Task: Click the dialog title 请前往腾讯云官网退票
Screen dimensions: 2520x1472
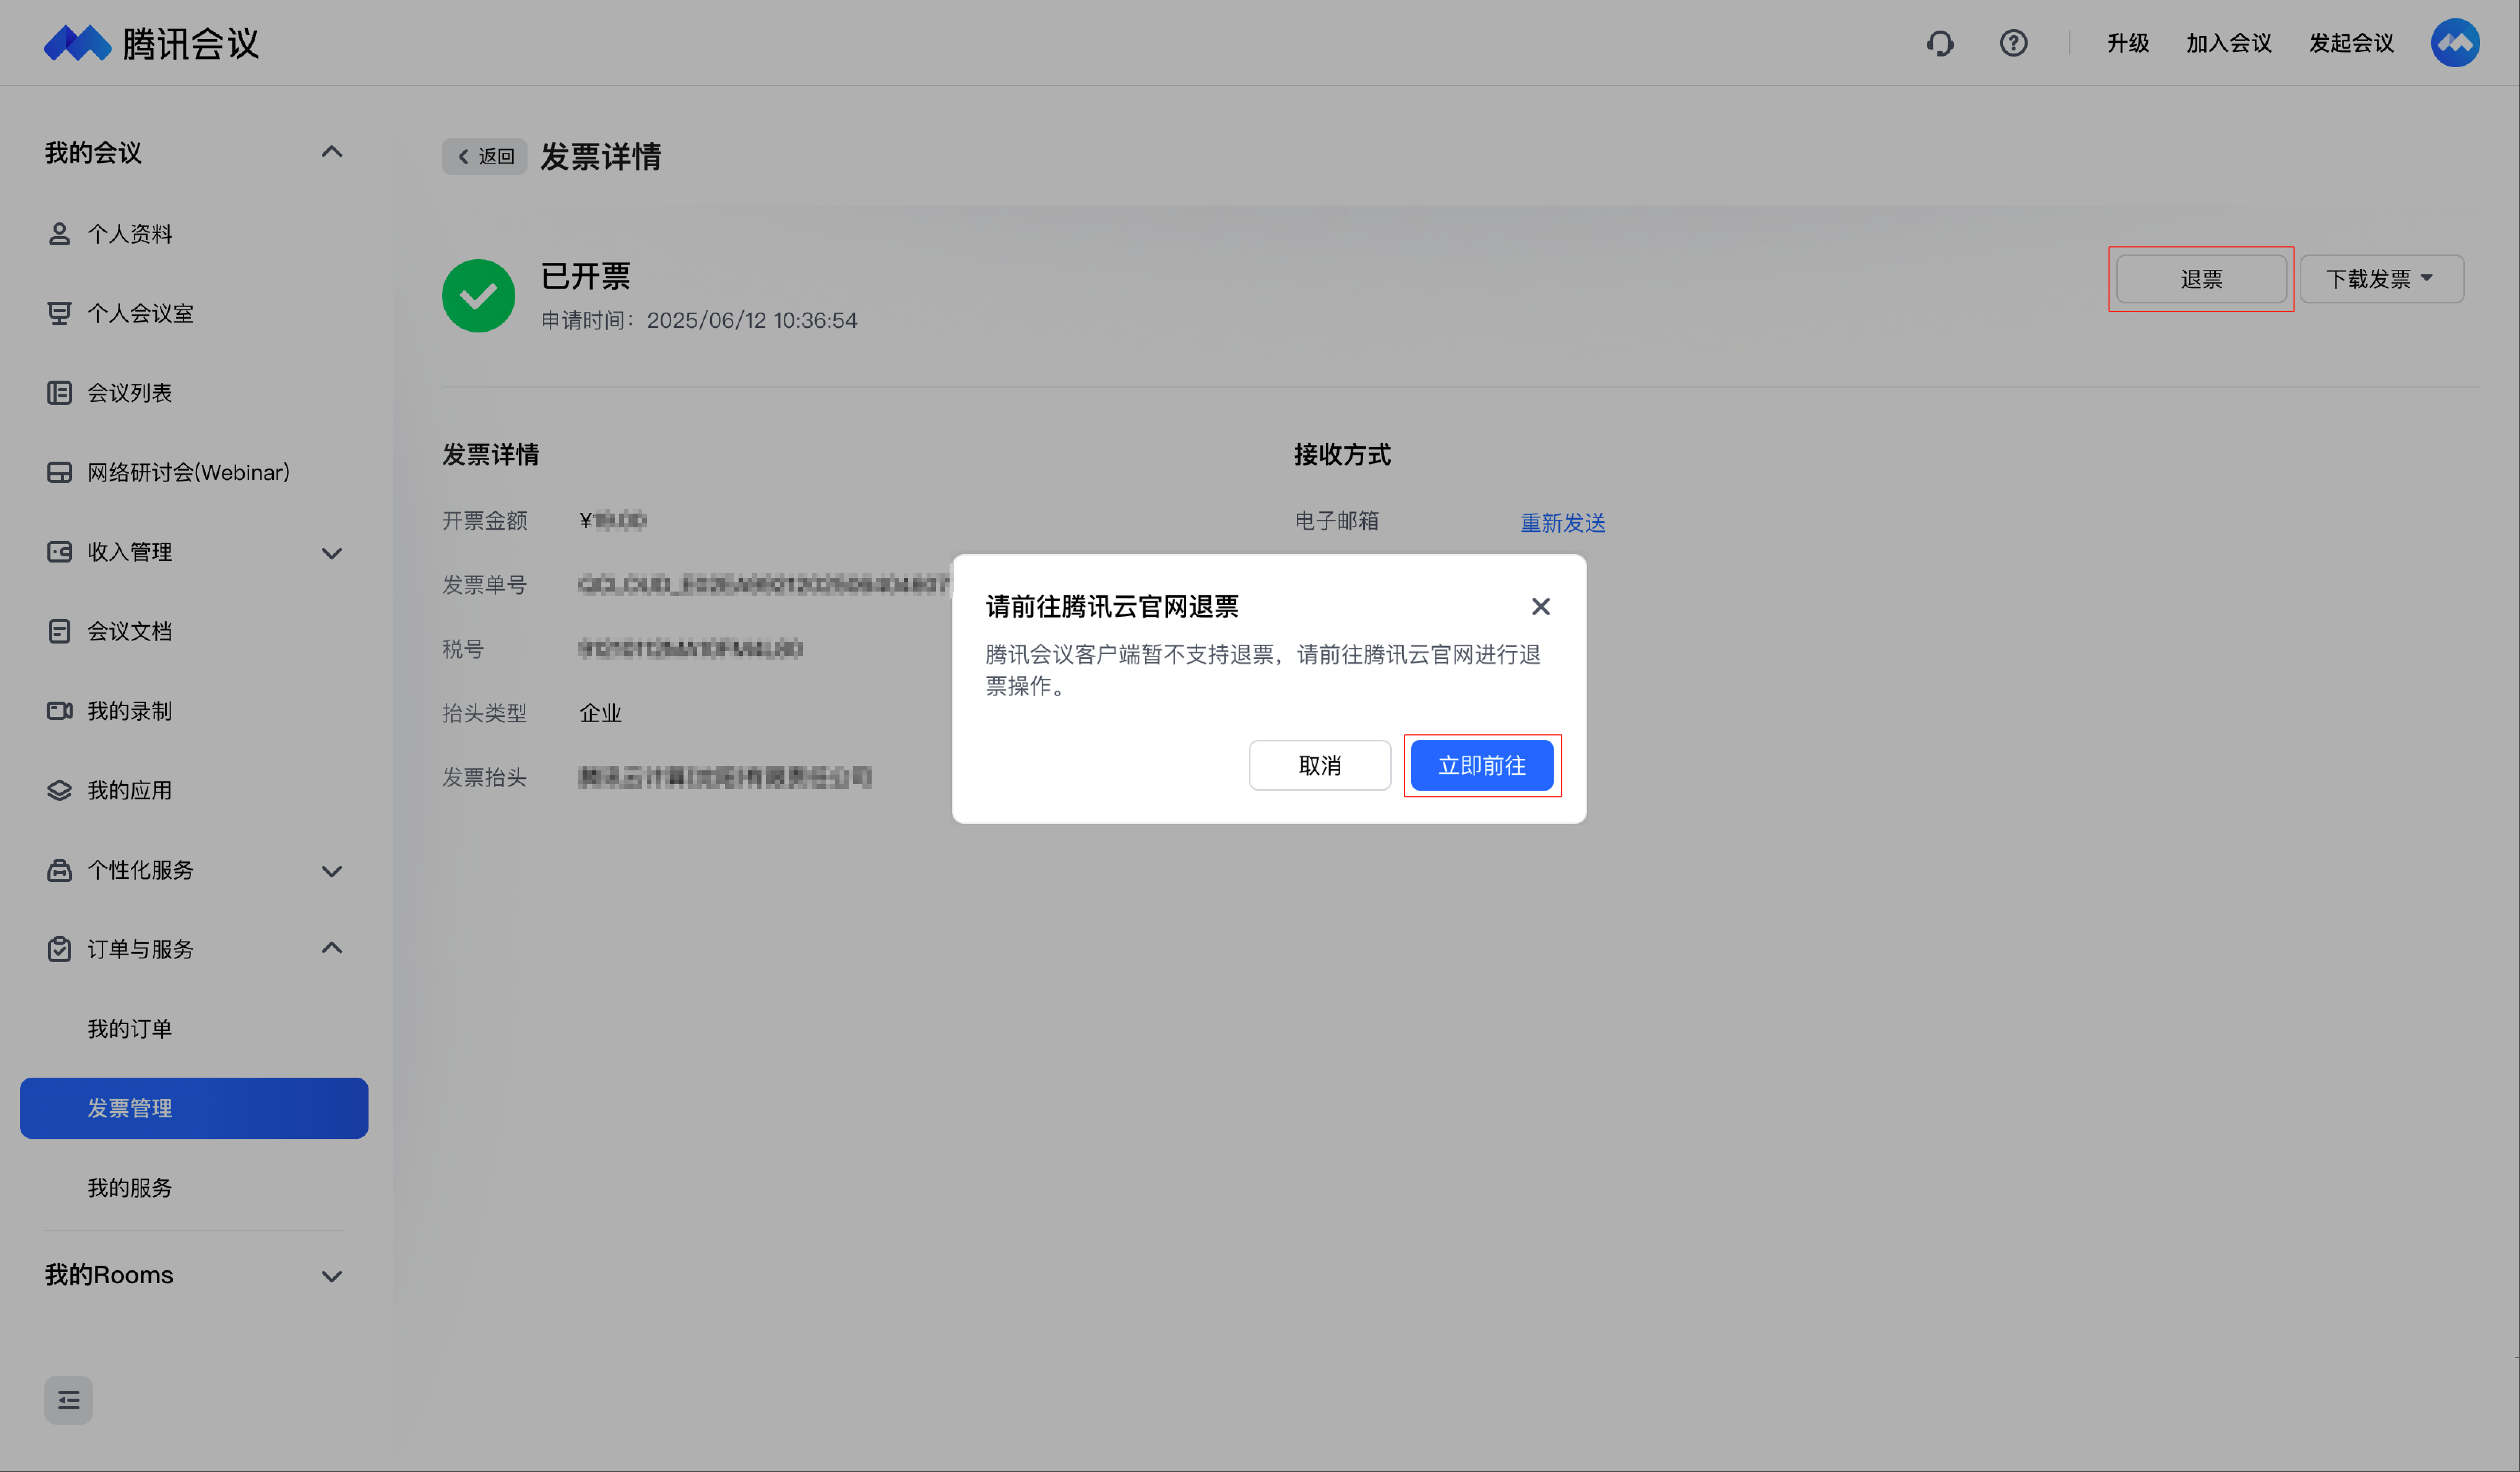Action: [1112, 606]
